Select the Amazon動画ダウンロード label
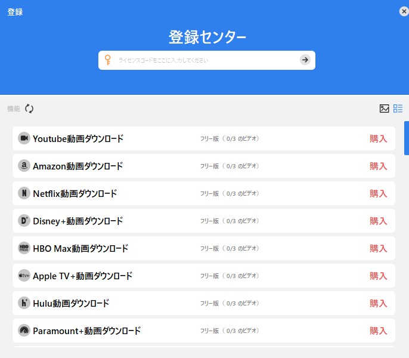The height and width of the screenshot is (358, 409). [x=78, y=166]
